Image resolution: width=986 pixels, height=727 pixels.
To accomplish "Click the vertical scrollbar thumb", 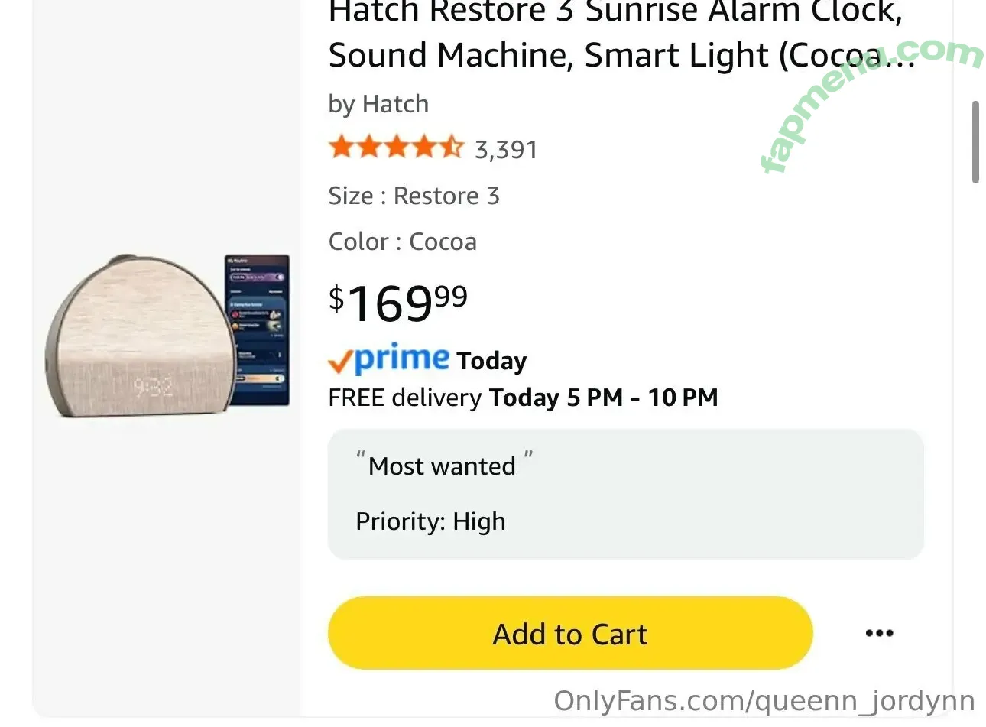I will coord(975,142).
